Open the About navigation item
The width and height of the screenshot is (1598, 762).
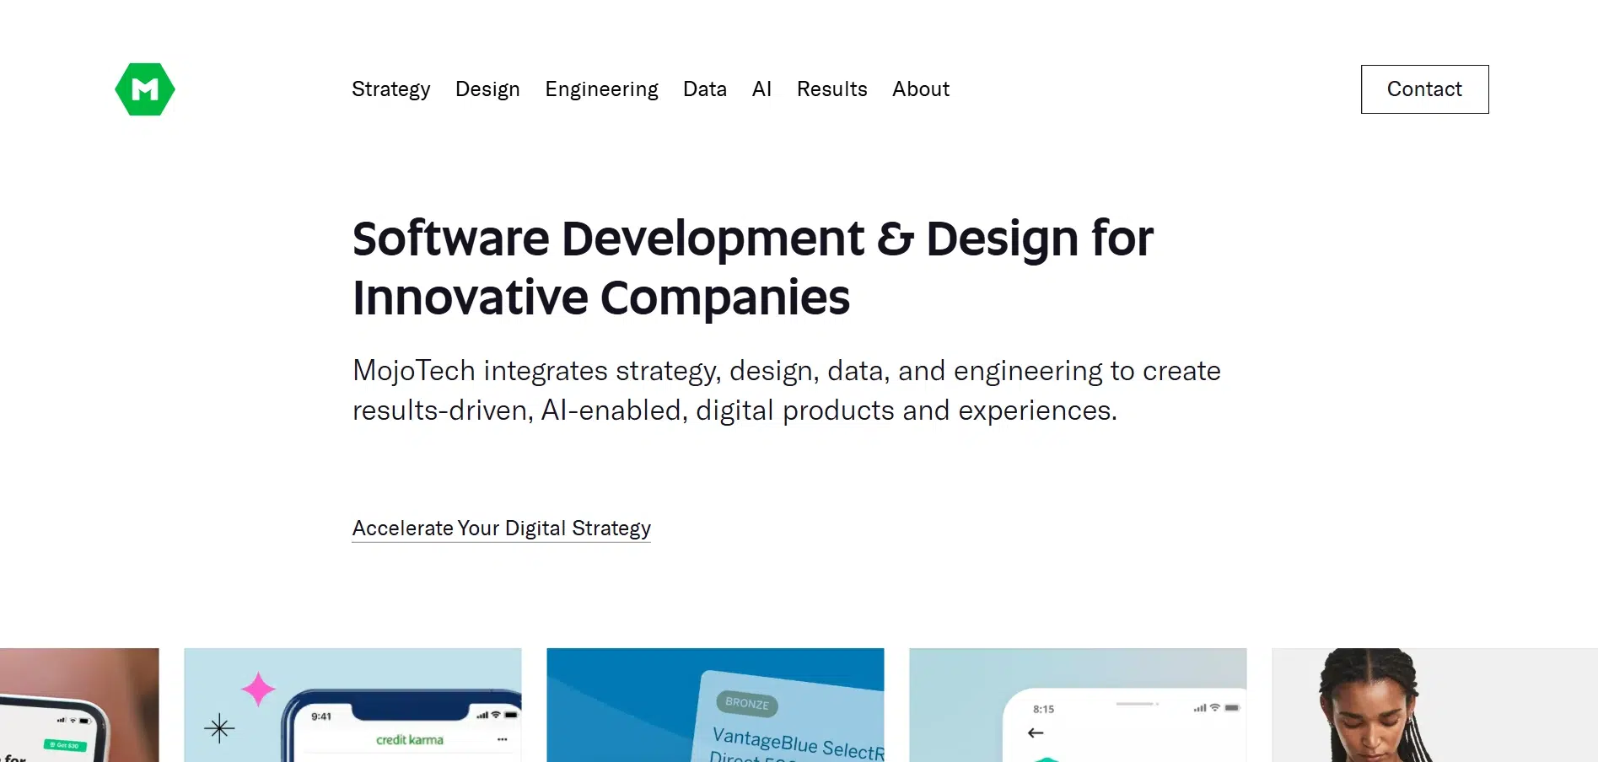920,89
